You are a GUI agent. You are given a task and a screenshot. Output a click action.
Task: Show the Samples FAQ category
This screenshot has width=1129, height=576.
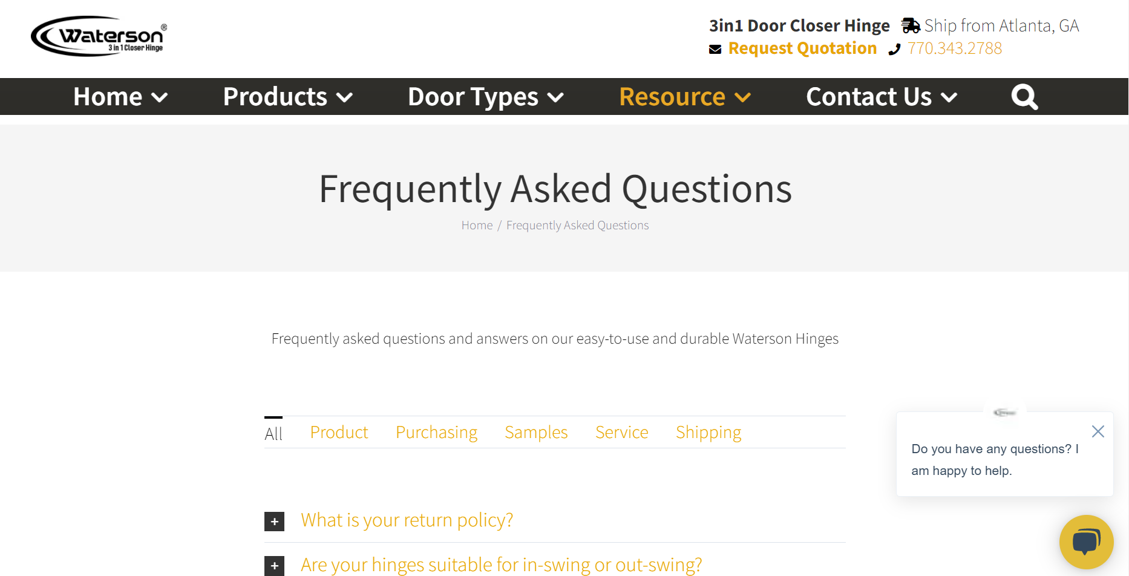coord(536,432)
